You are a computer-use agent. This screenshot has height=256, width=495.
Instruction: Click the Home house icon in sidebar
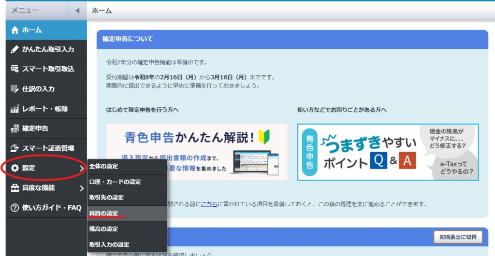click(x=15, y=30)
